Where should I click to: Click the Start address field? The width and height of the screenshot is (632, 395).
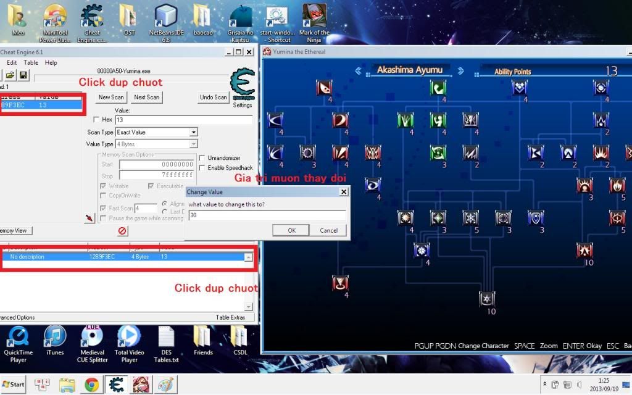click(157, 164)
